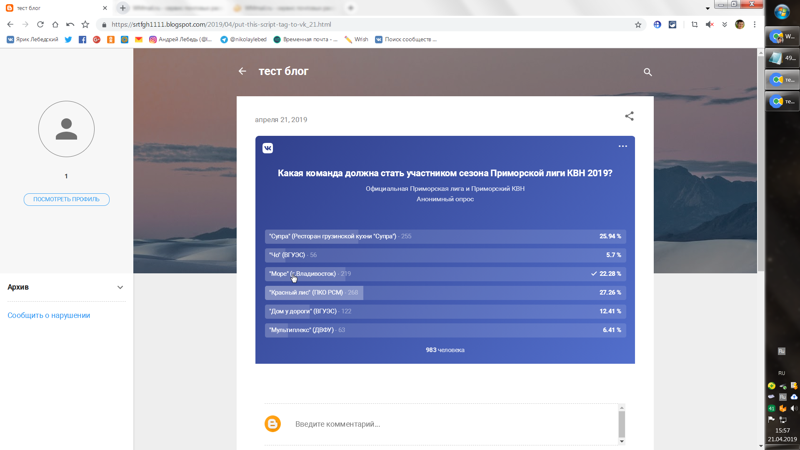The height and width of the screenshot is (450, 800).
Task: Click the muted speaker extension icon
Action: [710, 25]
